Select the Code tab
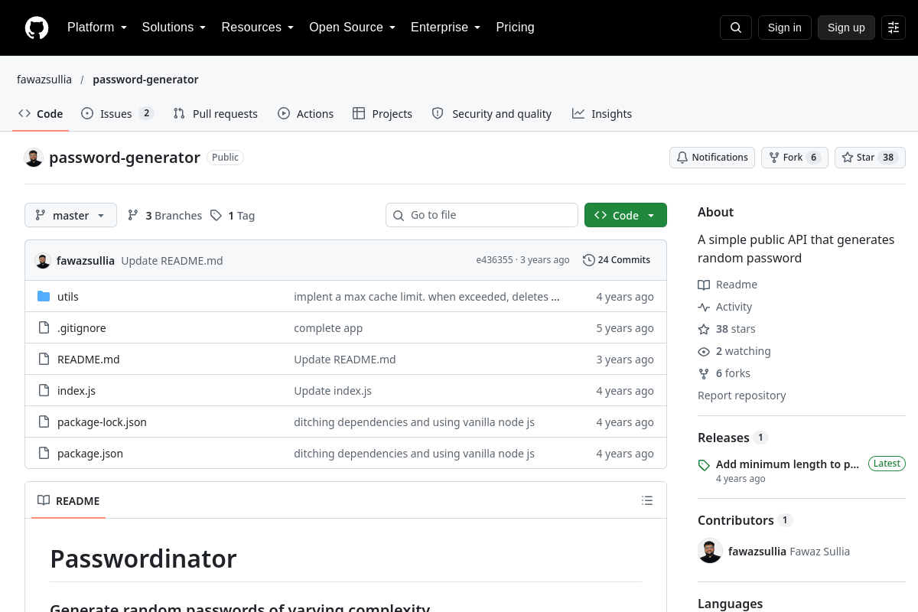Screen dimensions: 918x612 click(x=41, y=113)
